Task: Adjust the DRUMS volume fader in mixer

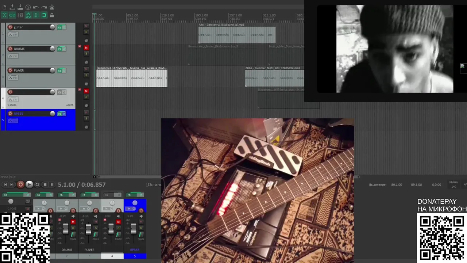Action: click(66, 229)
